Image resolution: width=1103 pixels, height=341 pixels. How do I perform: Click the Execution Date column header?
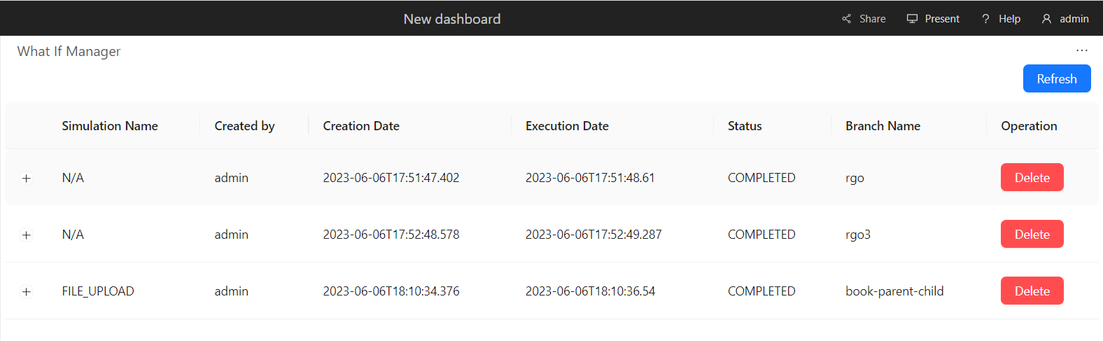point(567,126)
